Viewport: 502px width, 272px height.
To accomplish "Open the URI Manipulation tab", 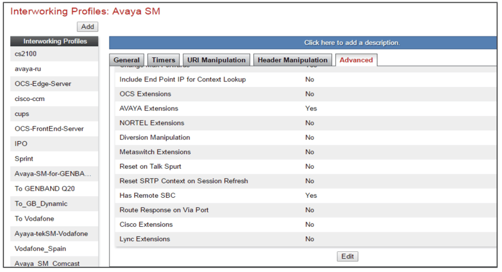I will [216, 60].
